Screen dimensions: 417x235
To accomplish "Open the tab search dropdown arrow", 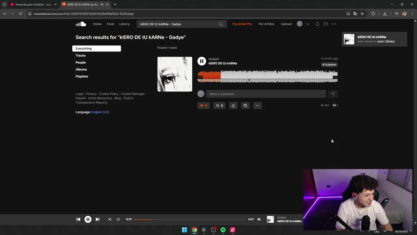I will click(x=4, y=5).
